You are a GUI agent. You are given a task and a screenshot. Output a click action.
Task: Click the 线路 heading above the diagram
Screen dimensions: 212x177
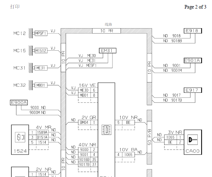[x=108, y=25]
